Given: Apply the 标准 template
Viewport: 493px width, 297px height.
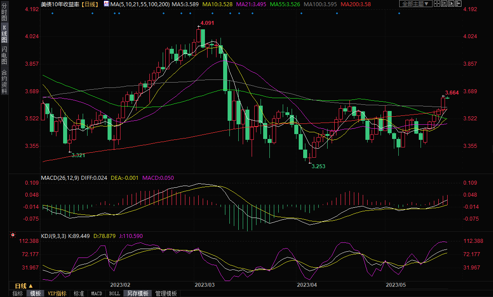Looking at the screenshot, I should tap(79, 293).
